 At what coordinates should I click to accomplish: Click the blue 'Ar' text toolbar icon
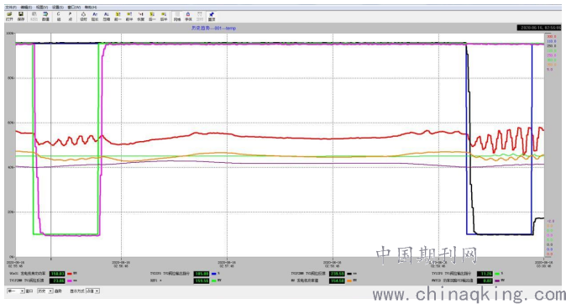click(x=95, y=16)
